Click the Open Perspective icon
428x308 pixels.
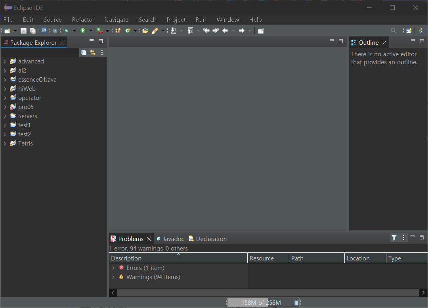409,31
